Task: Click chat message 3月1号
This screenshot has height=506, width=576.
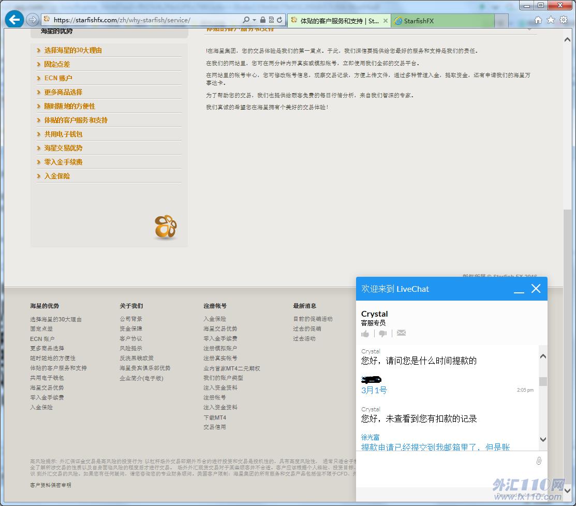Action: click(374, 390)
